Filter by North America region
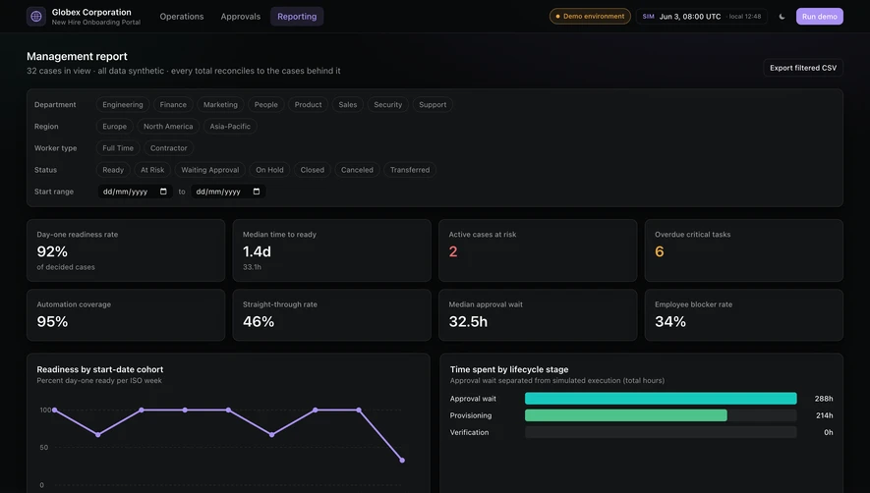The width and height of the screenshot is (870, 493). [x=168, y=126]
